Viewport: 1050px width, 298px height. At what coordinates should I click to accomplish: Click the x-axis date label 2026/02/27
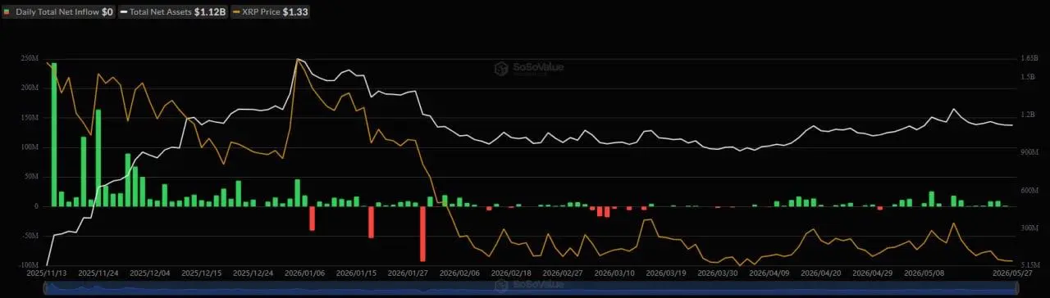tap(564, 273)
